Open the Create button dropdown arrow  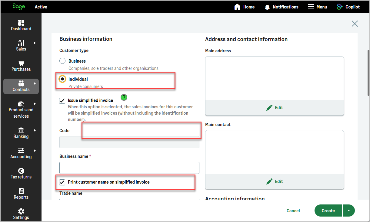(x=349, y=211)
